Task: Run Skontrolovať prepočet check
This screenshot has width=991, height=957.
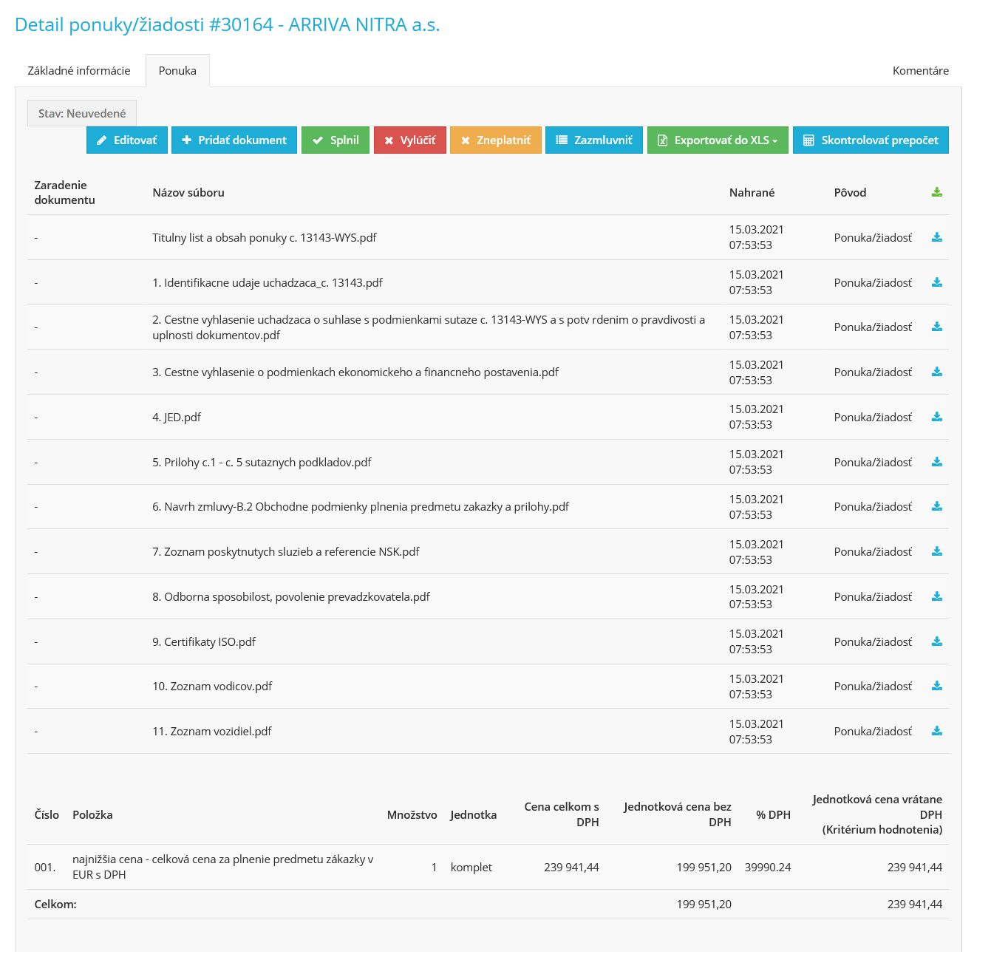Action: click(x=871, y=140)
